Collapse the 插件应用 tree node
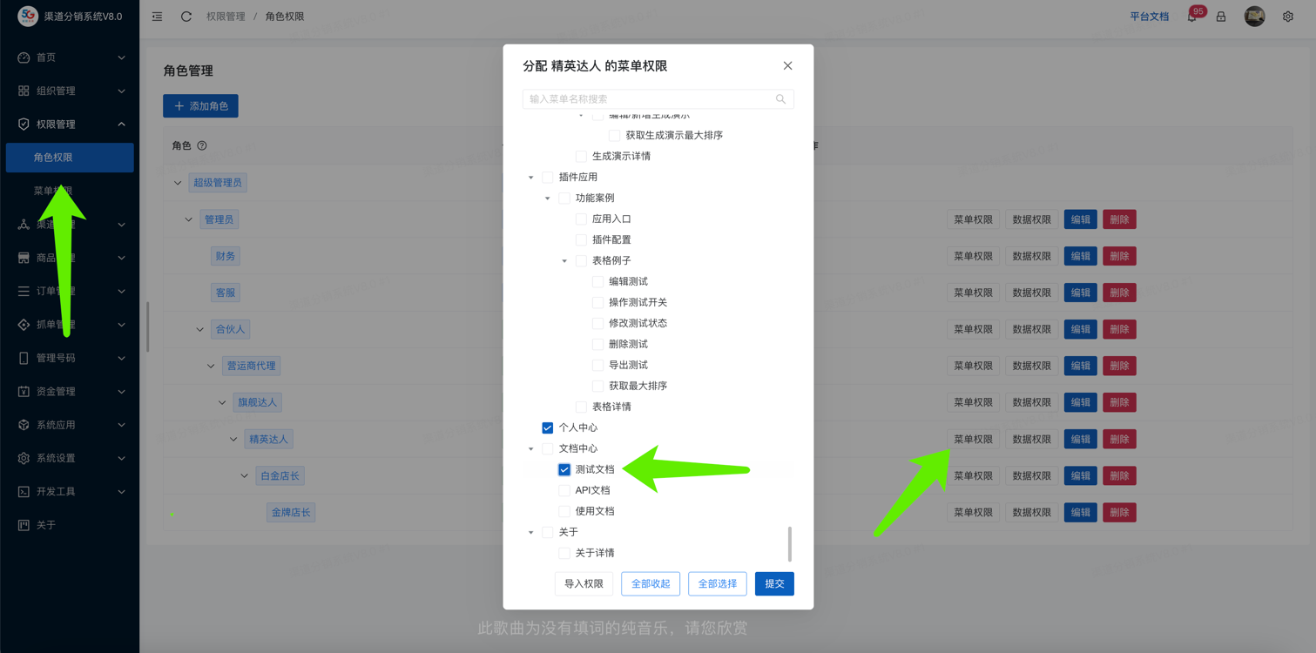This screenshot has height=653, width=1316. 531,177
